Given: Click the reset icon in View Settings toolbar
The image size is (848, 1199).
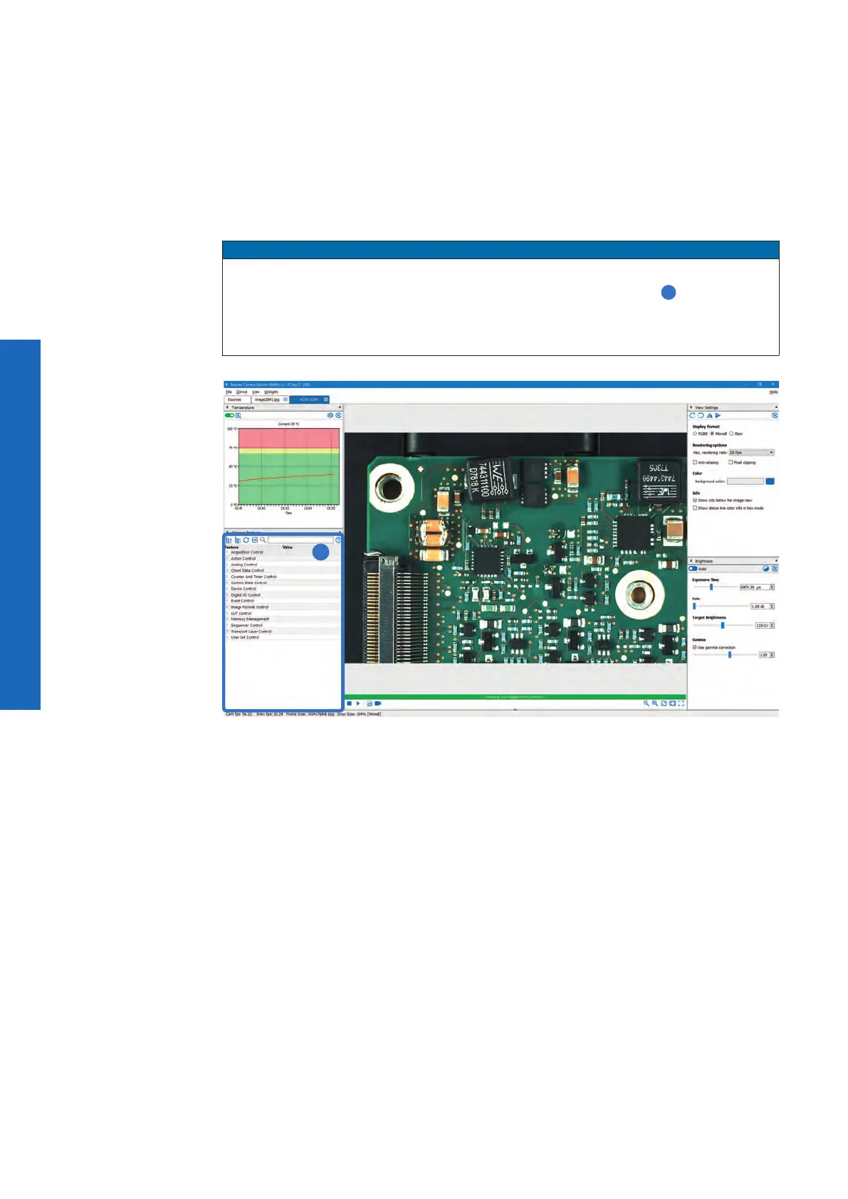Looking at the screenshot, I should tap(775, 415).
